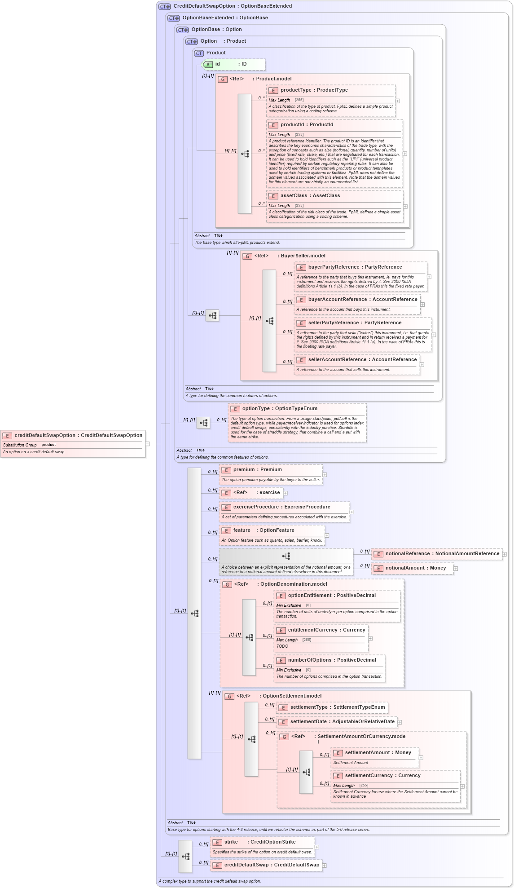Click the E icon of optionEntitlement
The width and height of the screenshot is (514, 888).
[281, 596]
